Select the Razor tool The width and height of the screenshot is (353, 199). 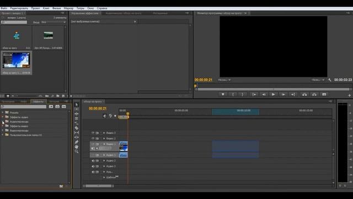[77, 128]
